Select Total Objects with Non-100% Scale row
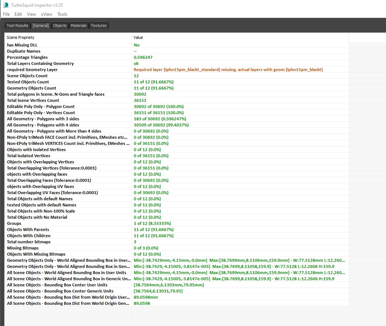This screenshot has width=386, height=326. [x=177, y=211]
